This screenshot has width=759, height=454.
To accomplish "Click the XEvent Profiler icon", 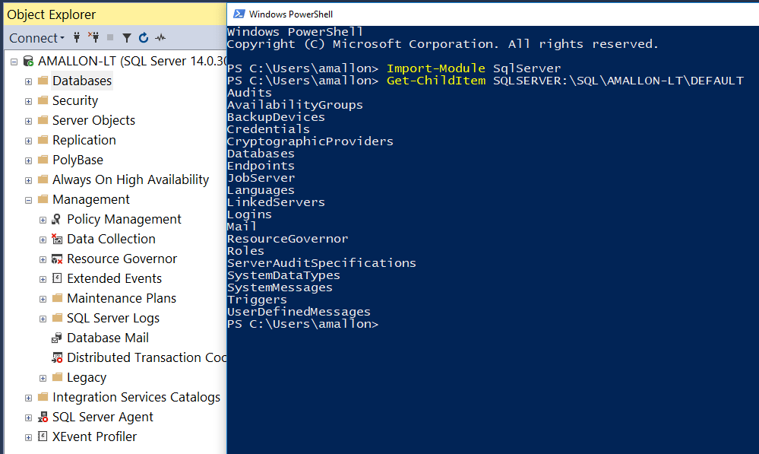I will click(x=42, y=437).
